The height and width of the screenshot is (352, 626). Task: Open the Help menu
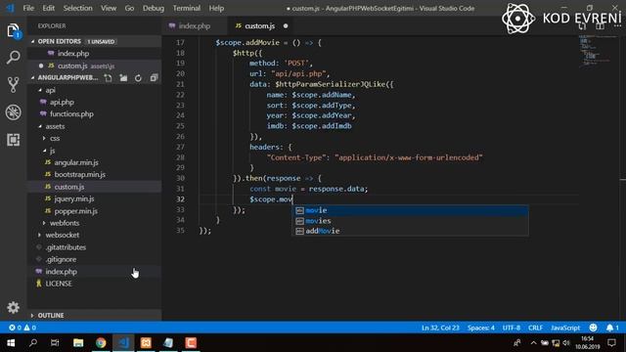tap(216, 8)
